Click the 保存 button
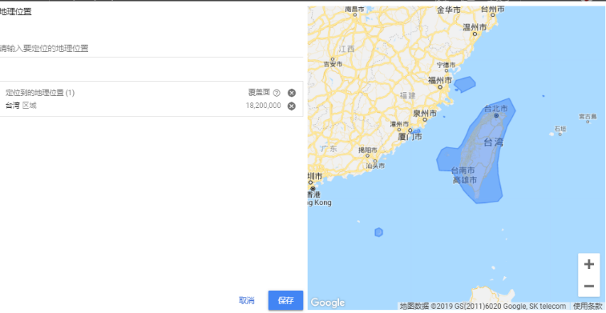 click(285, 301)
